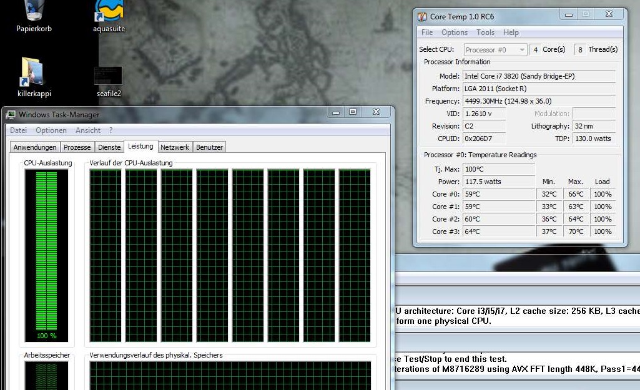Click the Tj. Max value 100°C
Screen dimensions: 640x390
(499, 169)
